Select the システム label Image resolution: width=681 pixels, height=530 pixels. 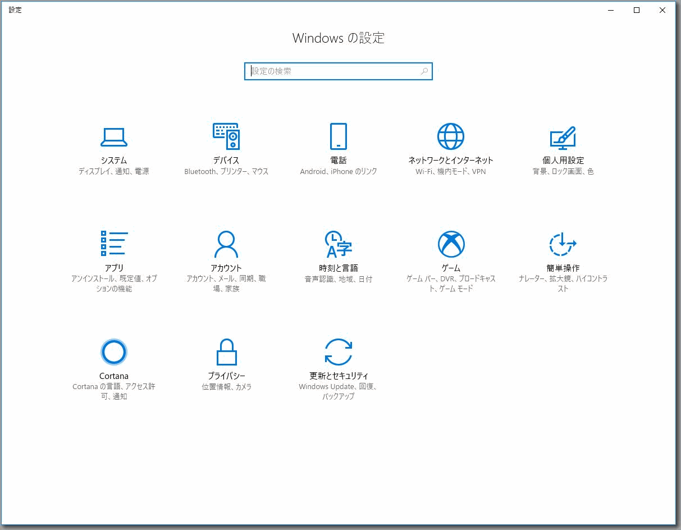[114, 161]
